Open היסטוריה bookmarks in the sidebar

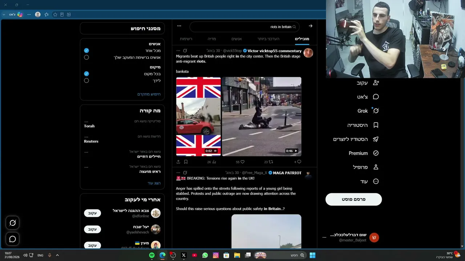tap(363, 125)
